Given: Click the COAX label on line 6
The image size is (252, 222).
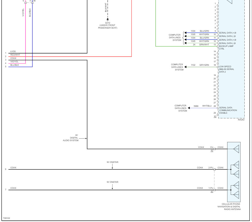Looking at the screenshot, I should [13, 168].
